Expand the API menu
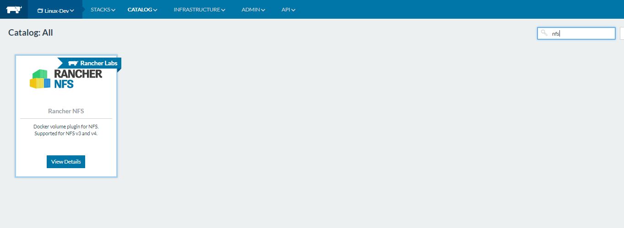Image resolution: width=624 pixels, height=228 pixels. pyautogui.click(x=288, y=10)
